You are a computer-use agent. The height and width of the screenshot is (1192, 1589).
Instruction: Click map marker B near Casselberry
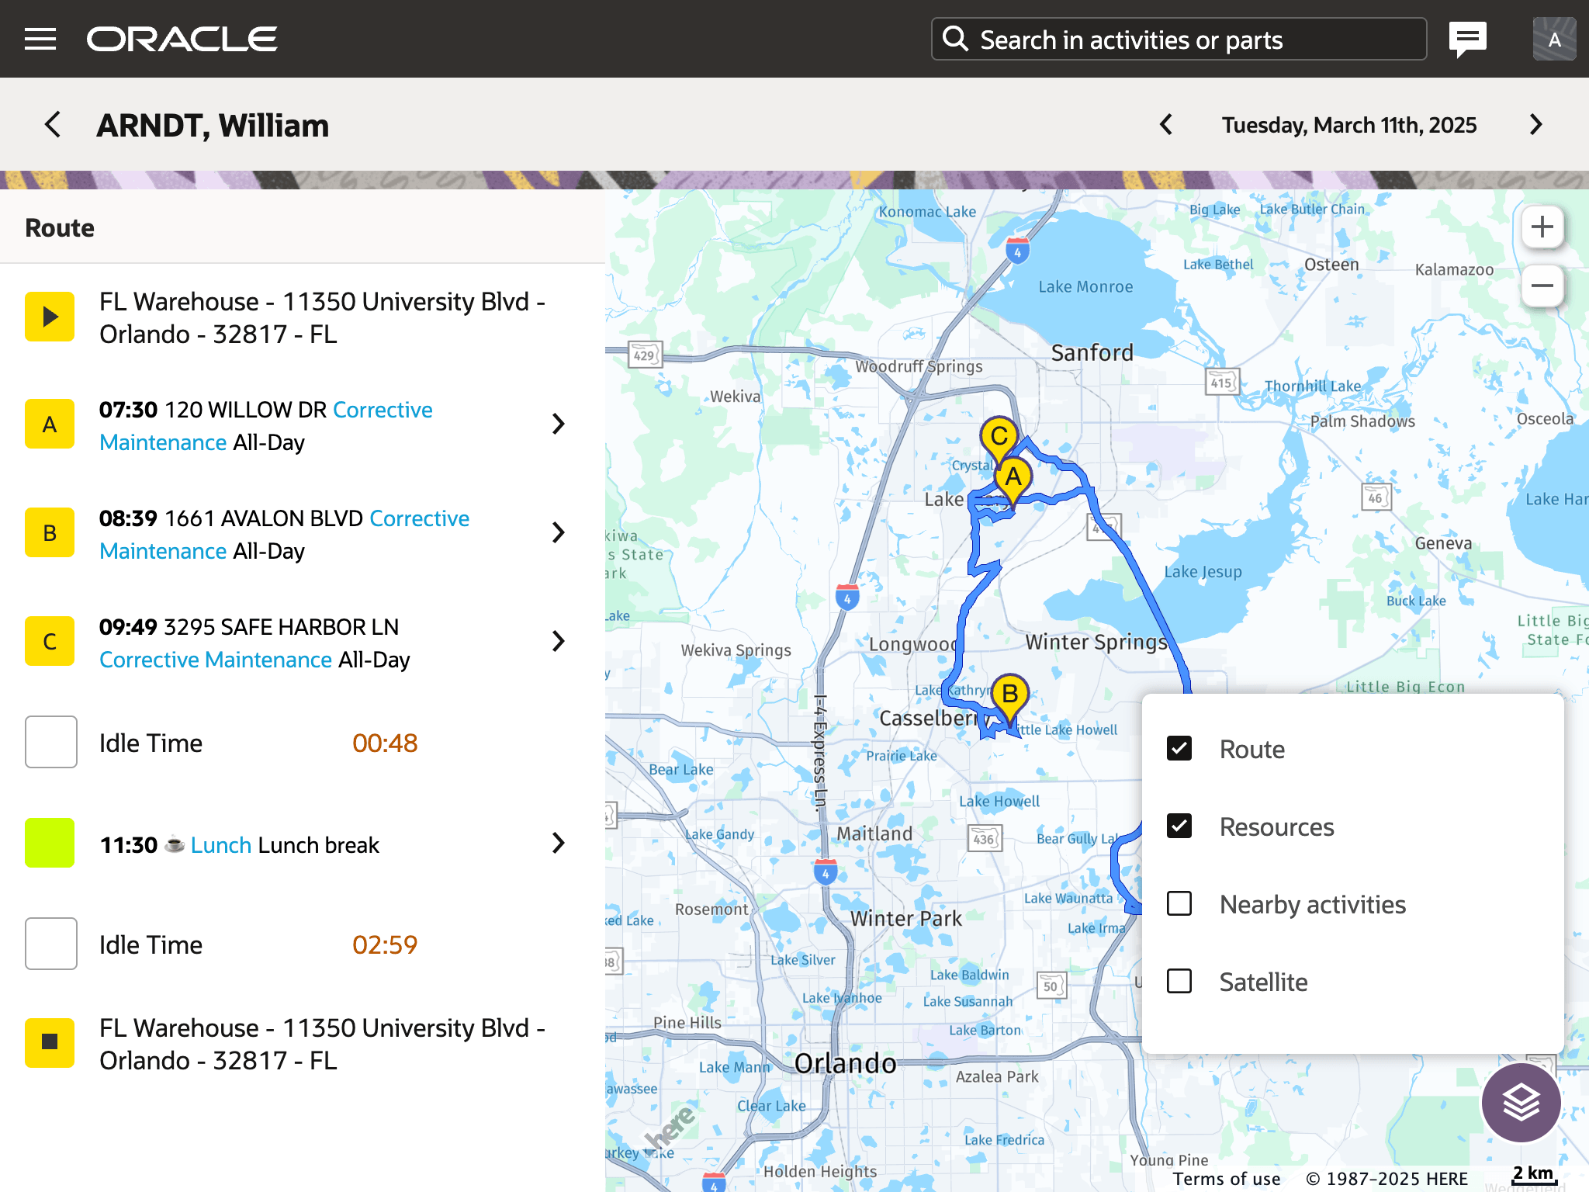[1009, 695]
